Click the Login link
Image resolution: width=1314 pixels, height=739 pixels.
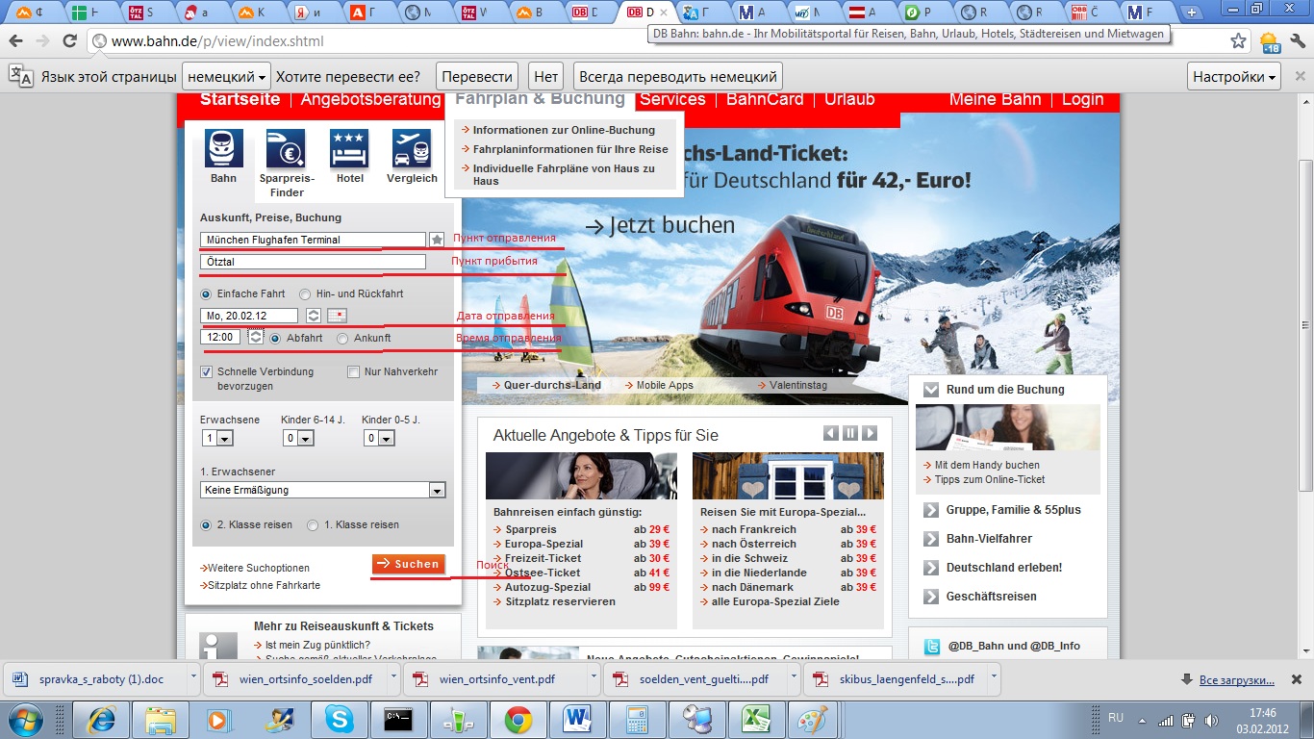(1083, 99)
